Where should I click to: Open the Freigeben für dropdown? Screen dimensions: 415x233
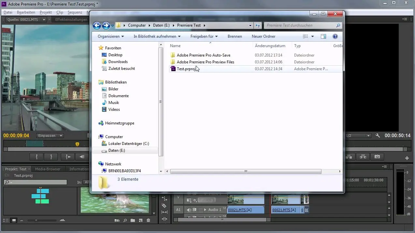[x=204, y=36]
